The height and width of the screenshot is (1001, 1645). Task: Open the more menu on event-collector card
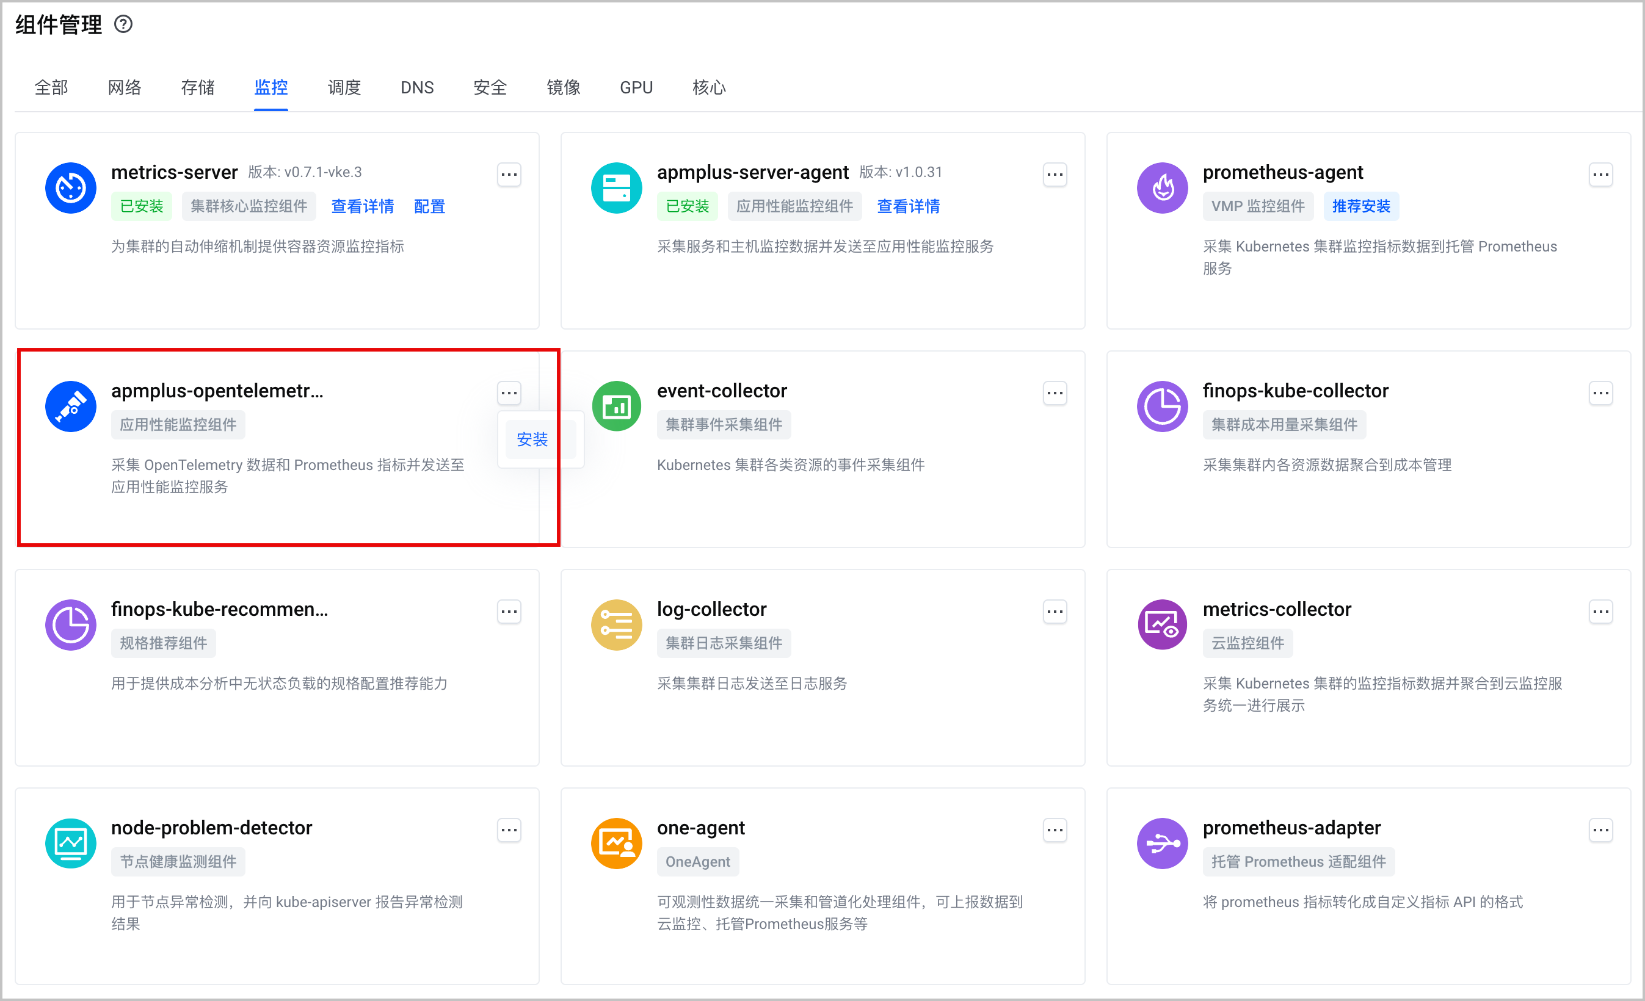click(x=1055, y=393)
